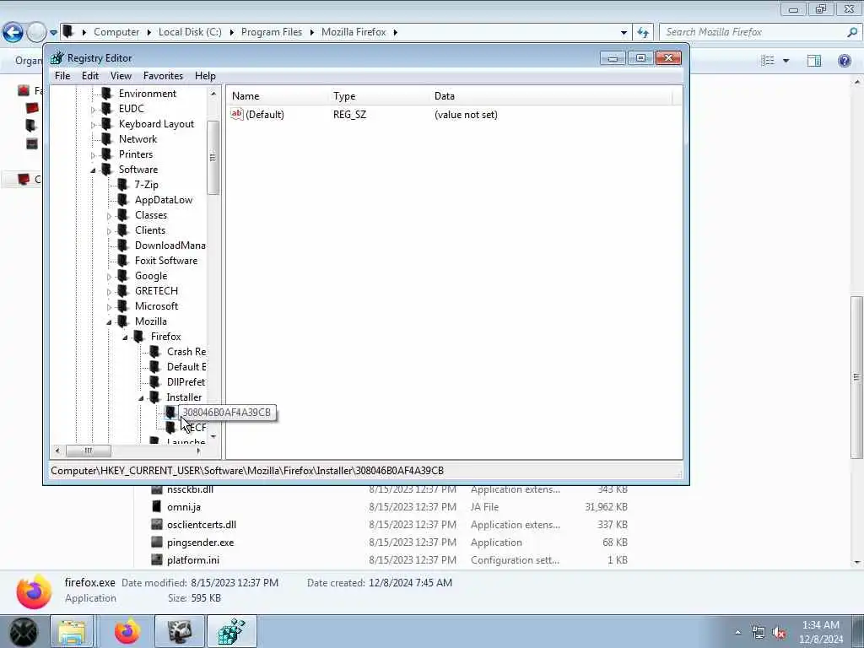Expand the Google registry key

point(109,277)
